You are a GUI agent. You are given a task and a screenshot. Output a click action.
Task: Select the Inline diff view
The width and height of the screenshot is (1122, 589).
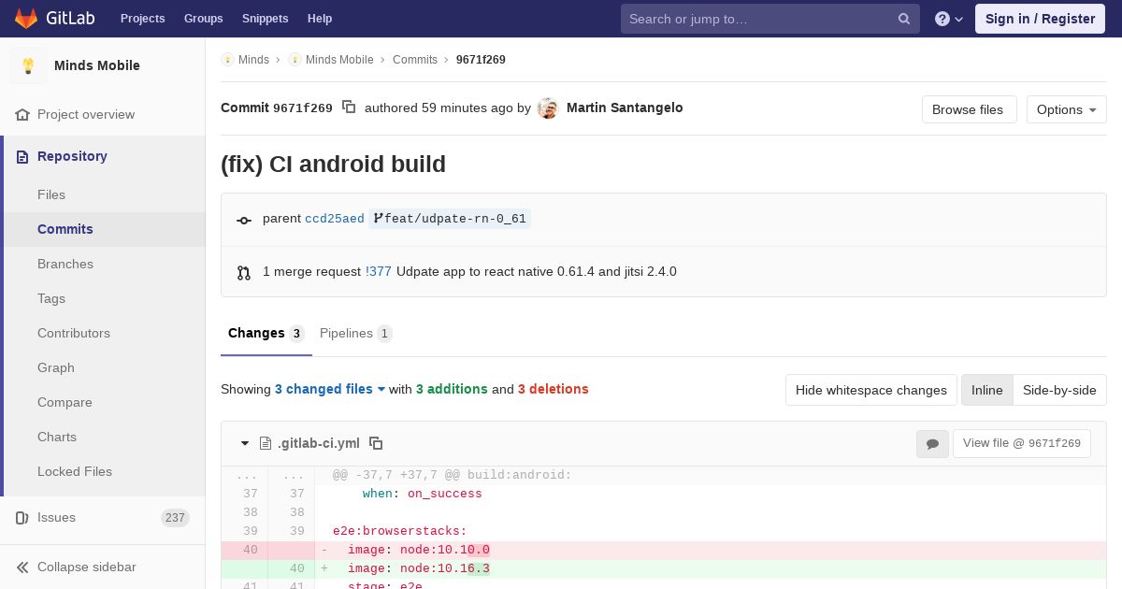(x=986, y=390)
